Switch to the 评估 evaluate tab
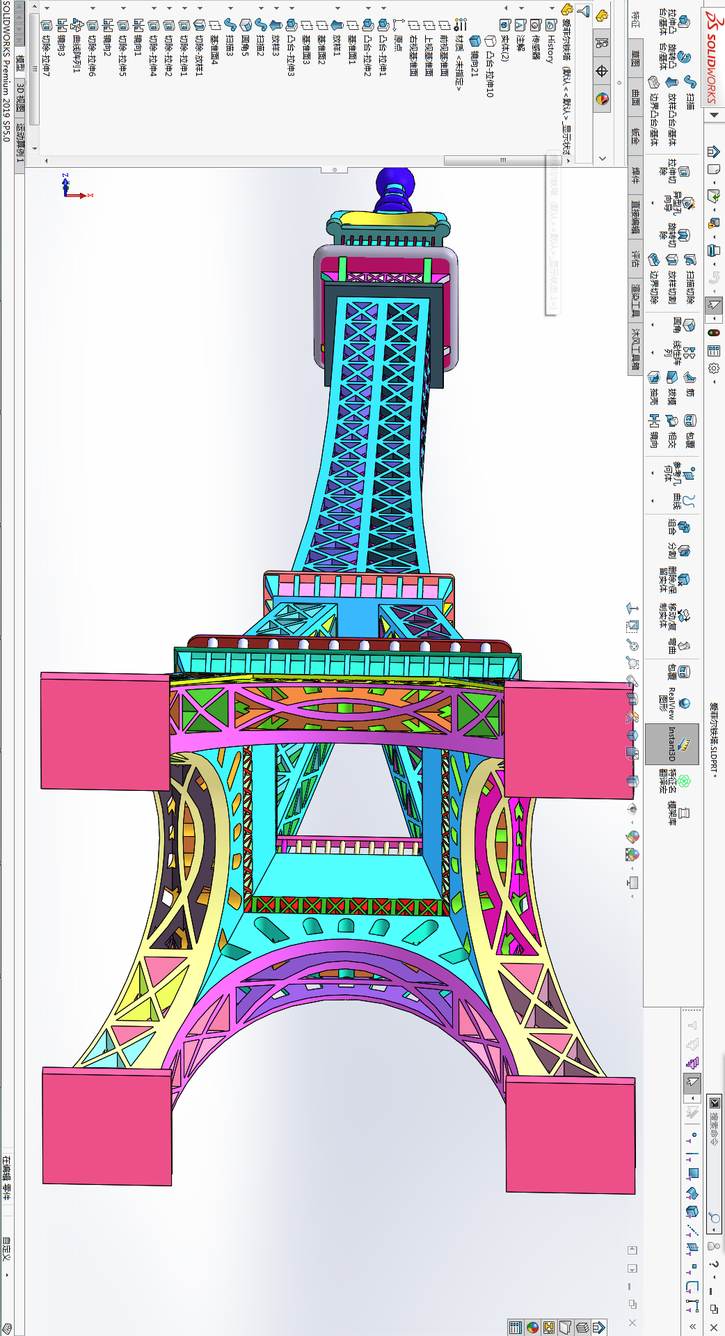Screen dimensions: 725x1336 pyautogui.click(x=635, y=259)
